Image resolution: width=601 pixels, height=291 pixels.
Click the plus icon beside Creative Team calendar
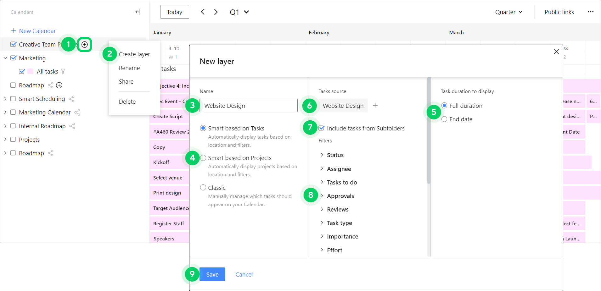click(x=84, y=45)
